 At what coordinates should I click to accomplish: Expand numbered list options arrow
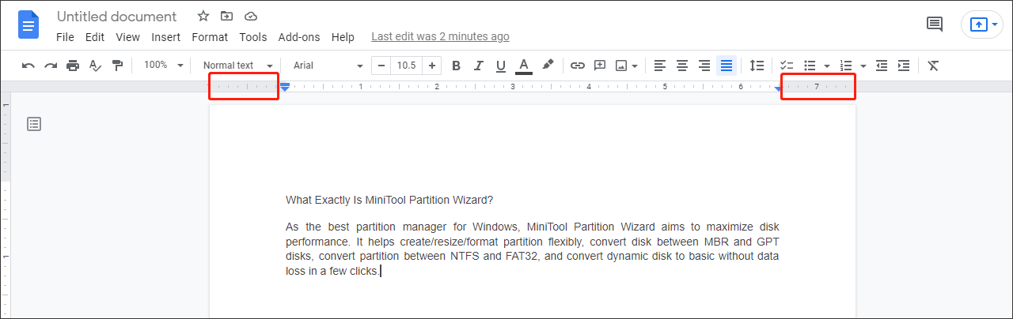(x=863, y=66)
